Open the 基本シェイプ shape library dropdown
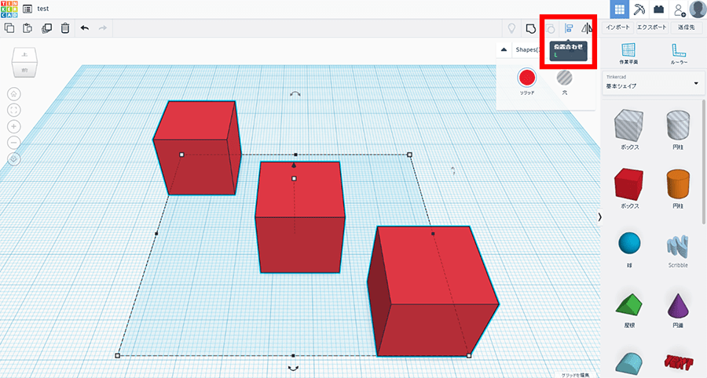 click(x=654, y=83)
